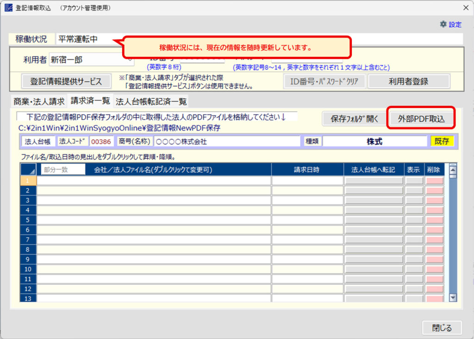
Task: Open the 法人台帳転記済一覧 tab
Action: click(151, 101)
